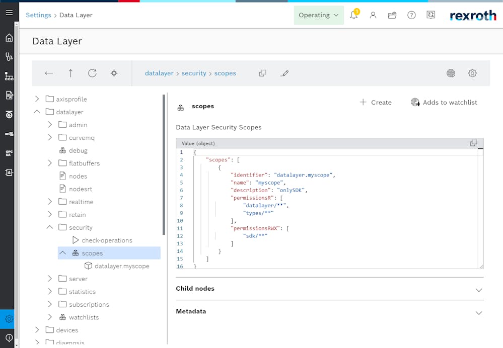Screen dimensions: 503x348
Task: Click the JSON editor resize handle
Action: 481,267
